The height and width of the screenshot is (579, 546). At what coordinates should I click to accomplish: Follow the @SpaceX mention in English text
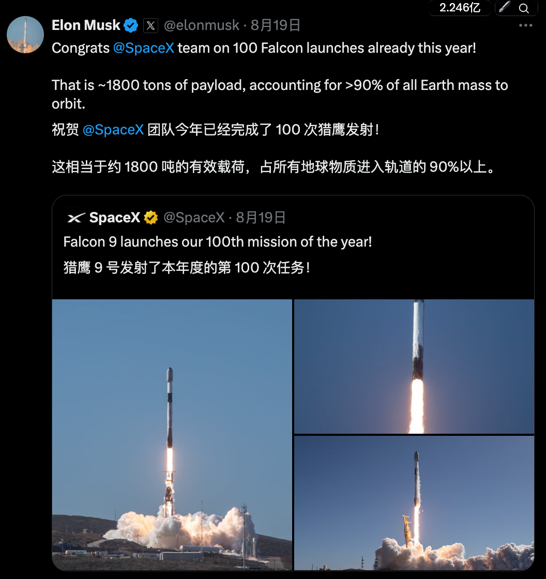point(143,48)
